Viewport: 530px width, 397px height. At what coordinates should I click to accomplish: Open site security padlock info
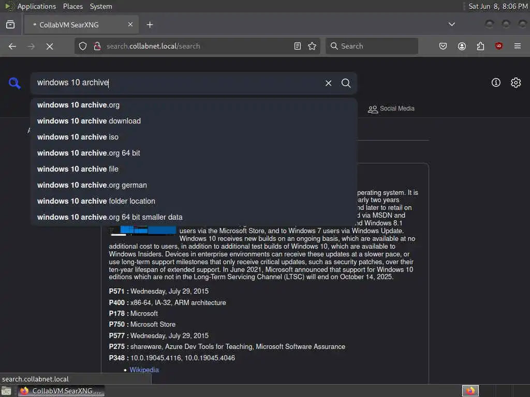pos(97,46)
